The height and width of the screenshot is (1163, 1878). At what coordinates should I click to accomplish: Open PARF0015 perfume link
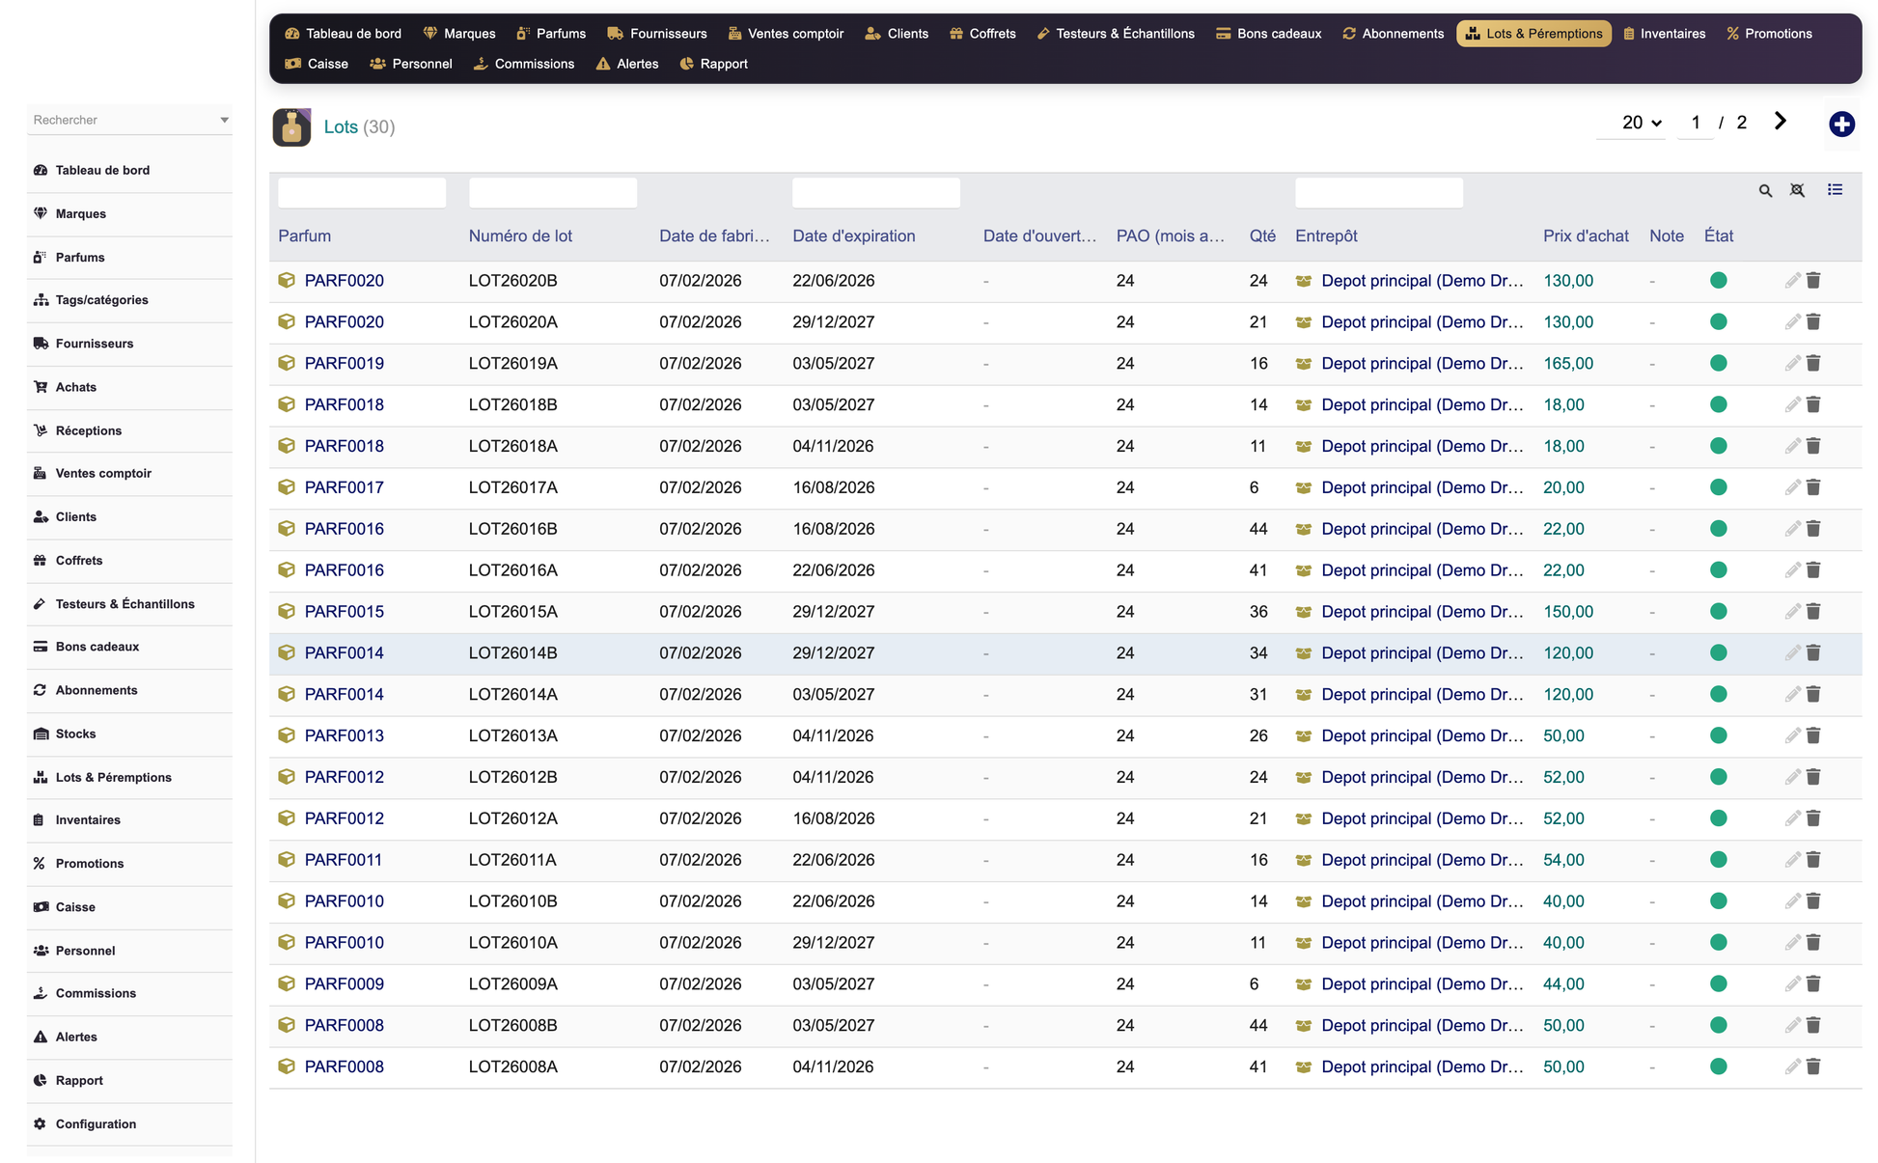pos(344,612)
